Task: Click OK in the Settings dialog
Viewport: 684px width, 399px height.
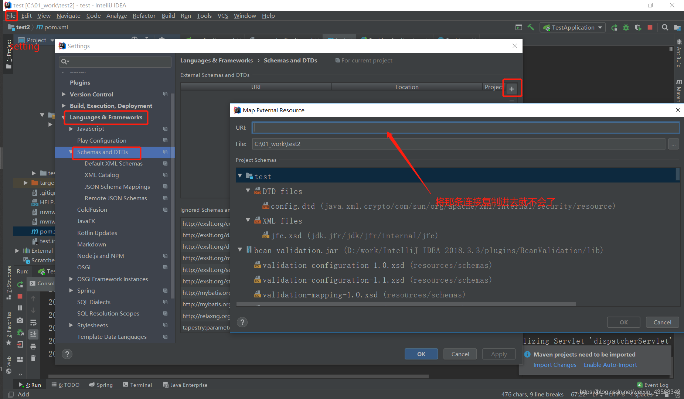Action: [x=421, y=354]
